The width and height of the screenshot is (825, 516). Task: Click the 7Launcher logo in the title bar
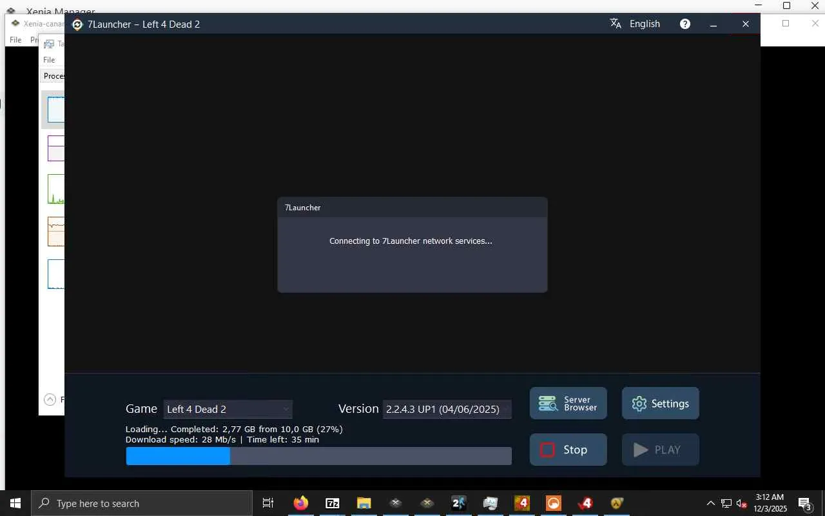coord(77,25)
